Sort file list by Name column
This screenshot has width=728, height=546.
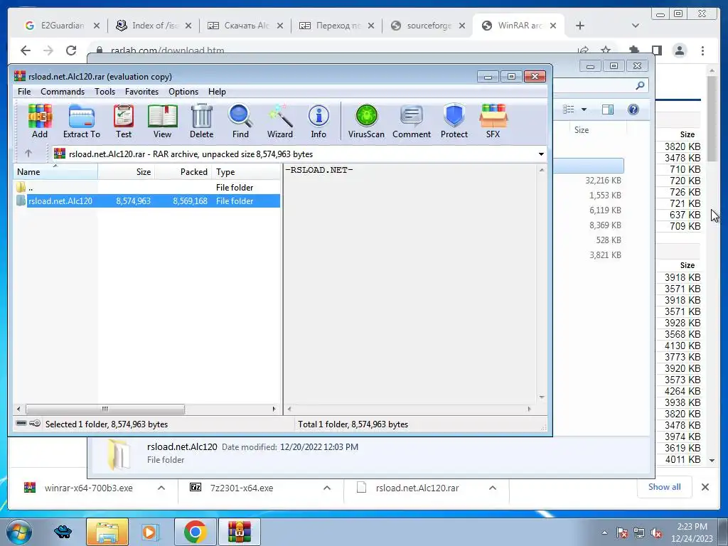55,171
